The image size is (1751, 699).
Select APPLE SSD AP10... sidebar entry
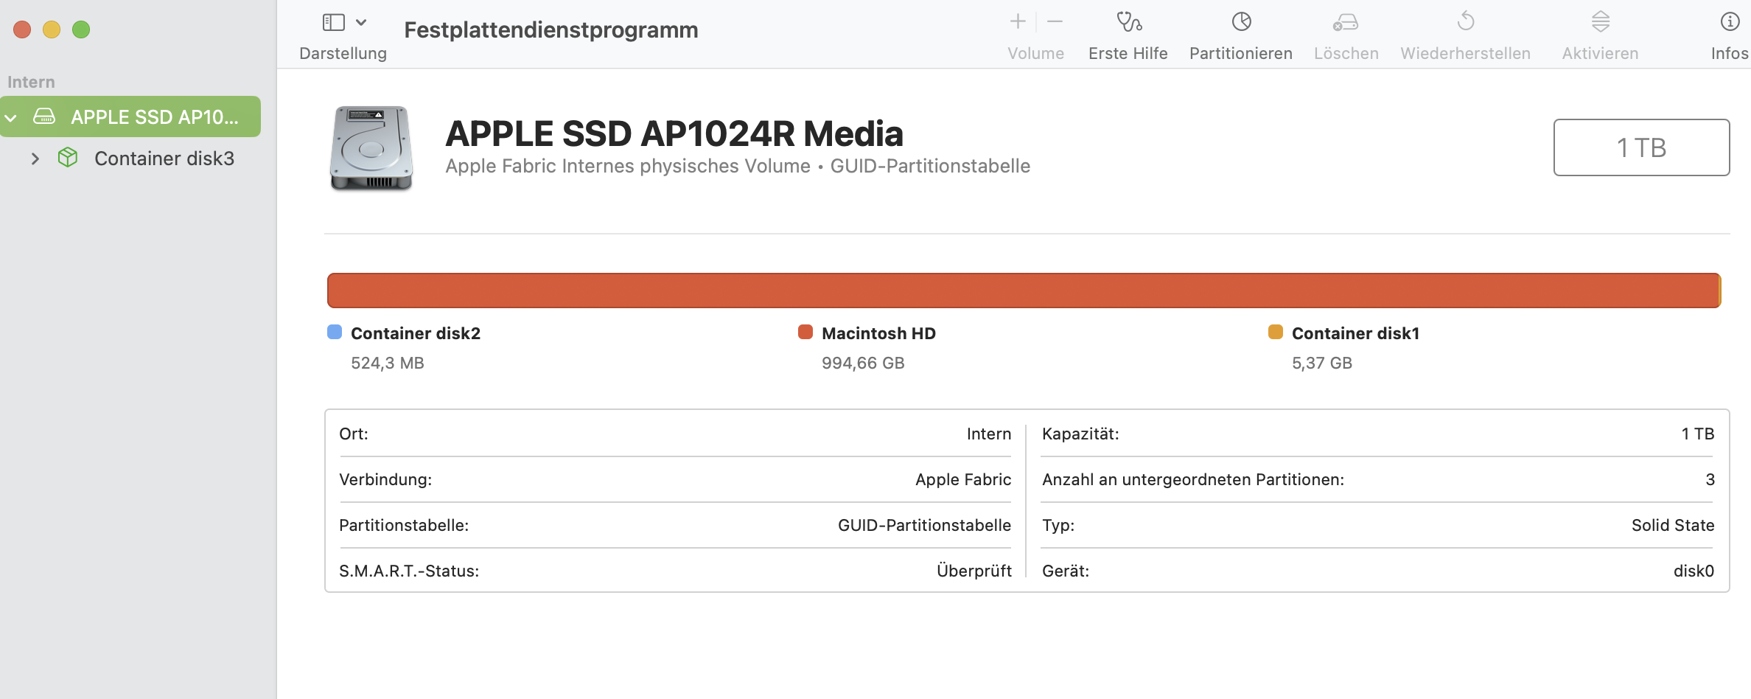click(154, 117)
